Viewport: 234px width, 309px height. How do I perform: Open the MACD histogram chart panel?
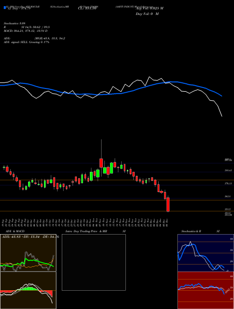pyautogui.click(x=28, y=290)
